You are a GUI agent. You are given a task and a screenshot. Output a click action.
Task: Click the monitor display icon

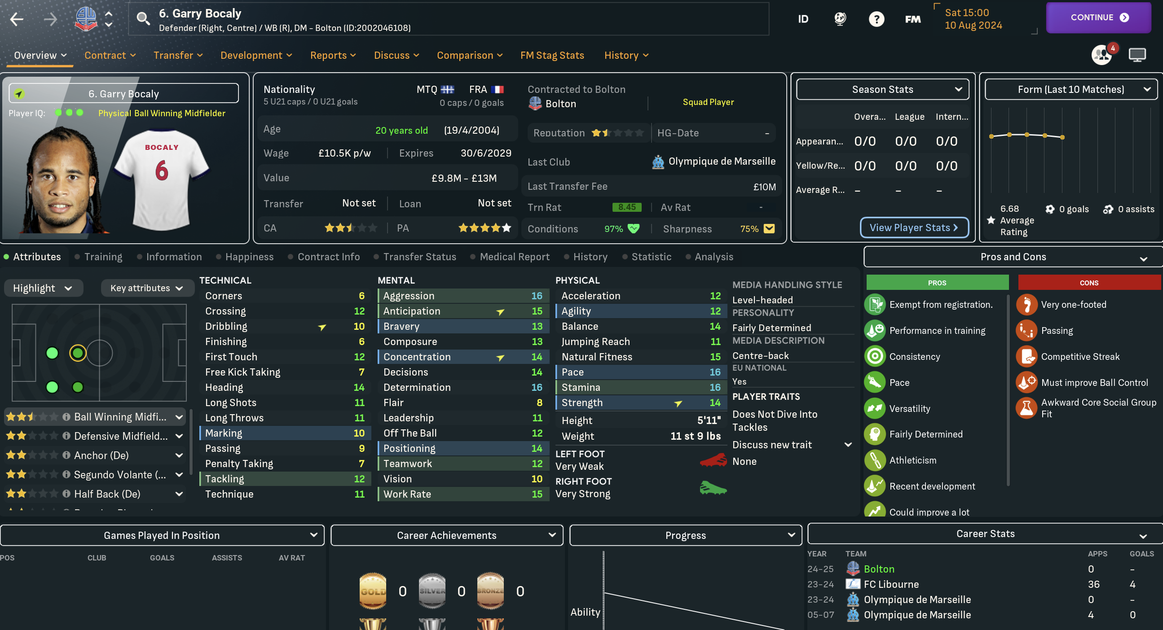1137,55
